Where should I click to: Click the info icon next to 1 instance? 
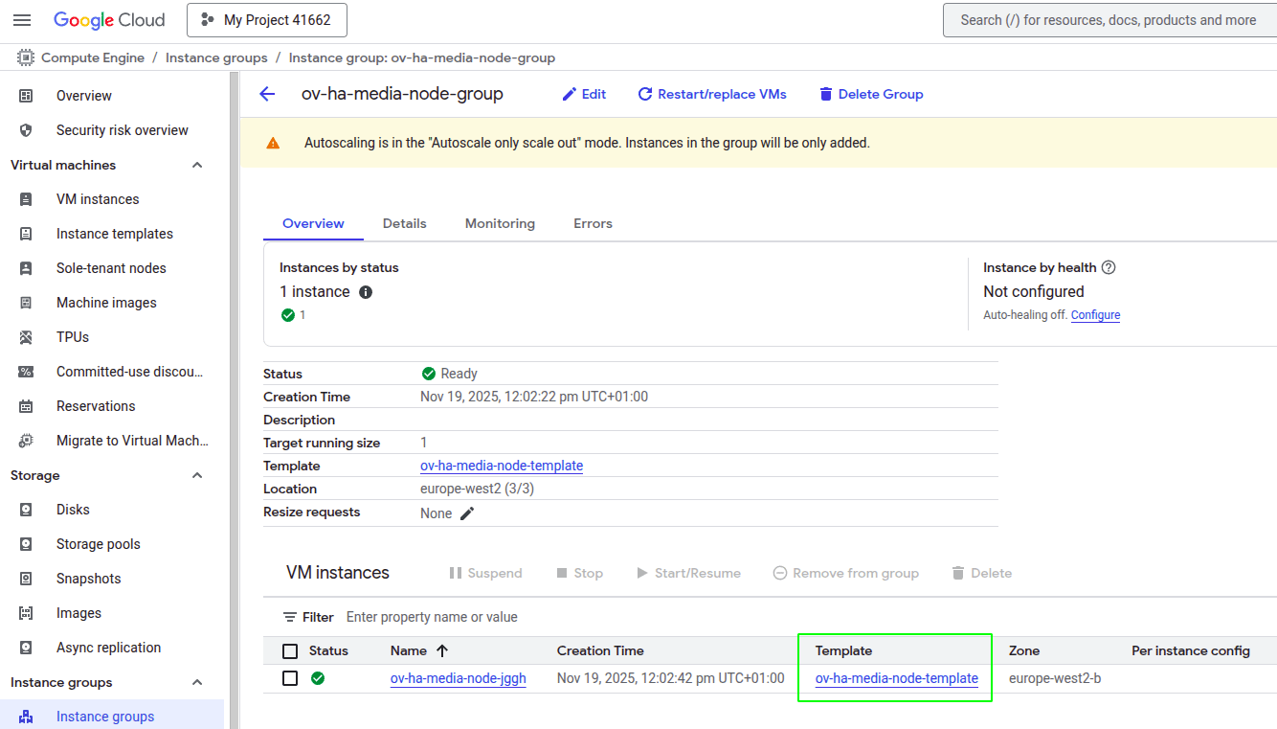(x=366, y=292)
